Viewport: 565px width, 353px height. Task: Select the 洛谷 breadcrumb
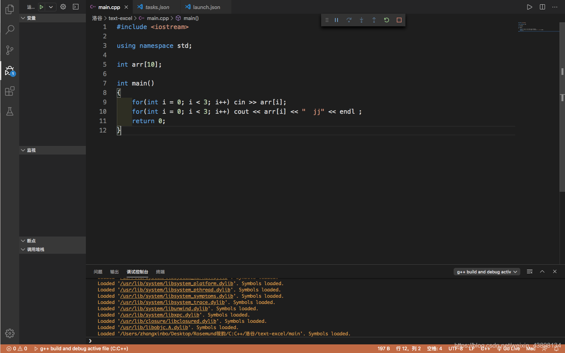coord(97,18)
